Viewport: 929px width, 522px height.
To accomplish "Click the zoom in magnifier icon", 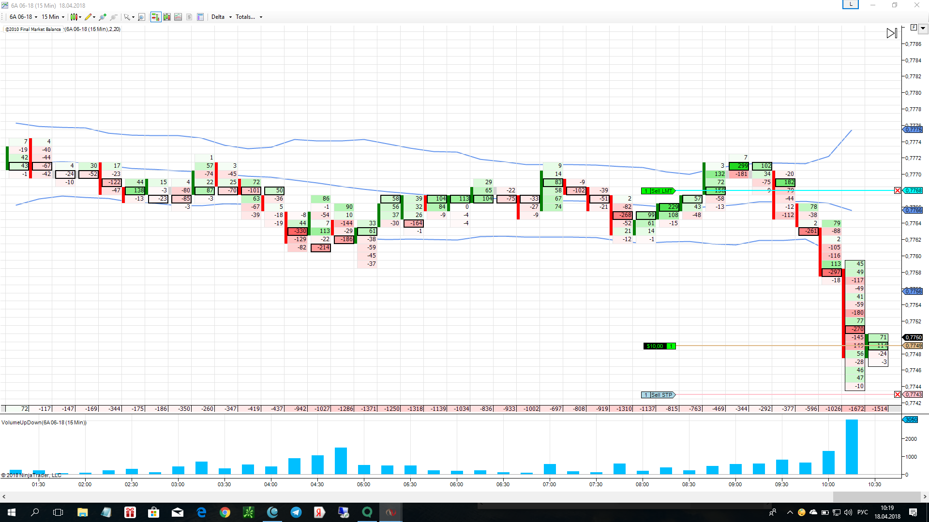I will (102, 17).
